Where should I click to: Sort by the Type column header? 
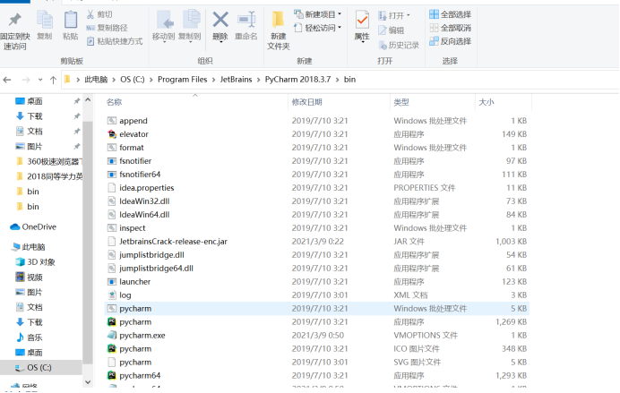pos(401,102)
